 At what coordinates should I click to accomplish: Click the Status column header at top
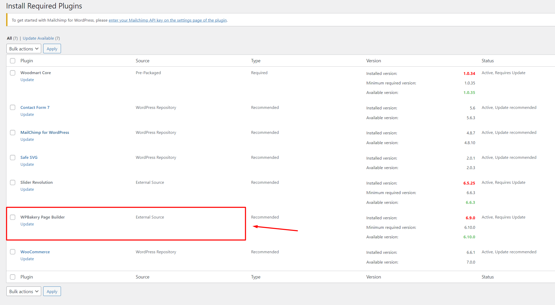[x=488, y=61]
